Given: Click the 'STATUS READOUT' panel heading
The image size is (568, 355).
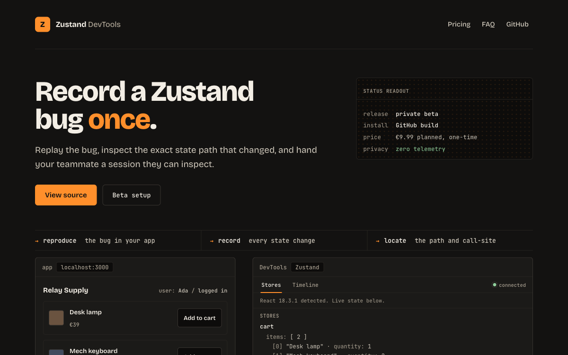Looking at the screenshot, I should click(386, 91).
